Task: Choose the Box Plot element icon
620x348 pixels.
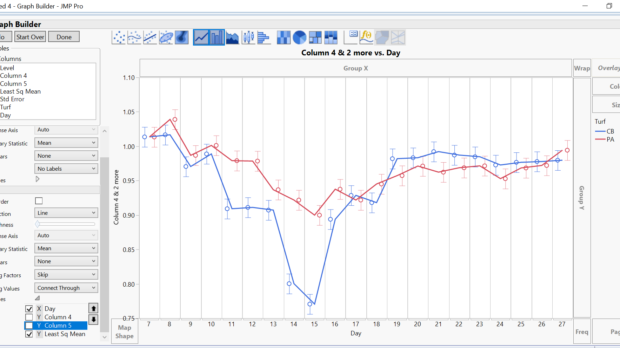Action: coord(248,37)
